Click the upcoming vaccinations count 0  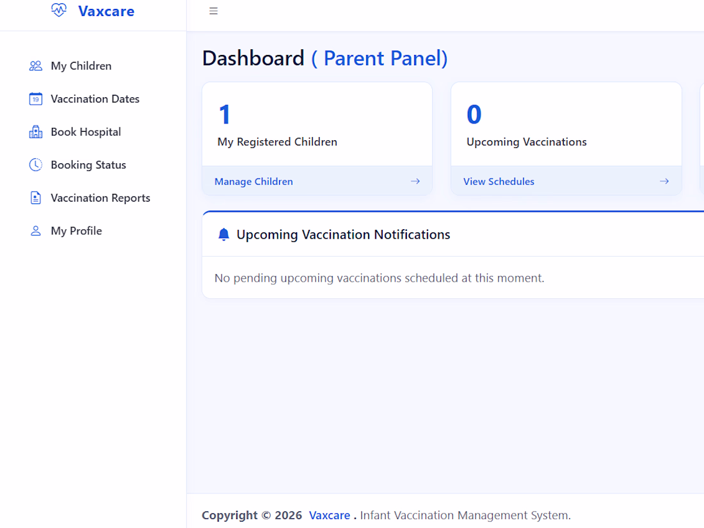tap(474, 115)
